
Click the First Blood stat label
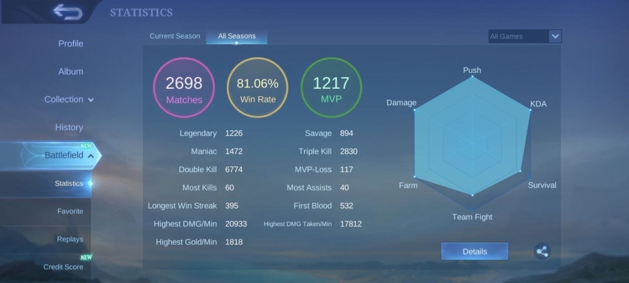point(313,206)
